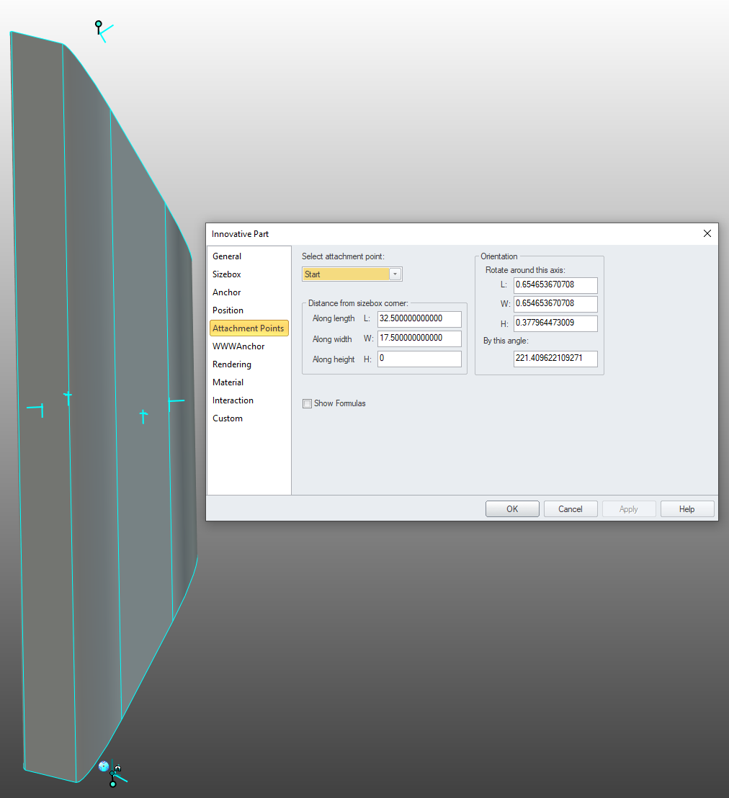This screenshot has width=729, height=798.
Task: Open the Select attachment point dropdown
Action: [352, 274]
